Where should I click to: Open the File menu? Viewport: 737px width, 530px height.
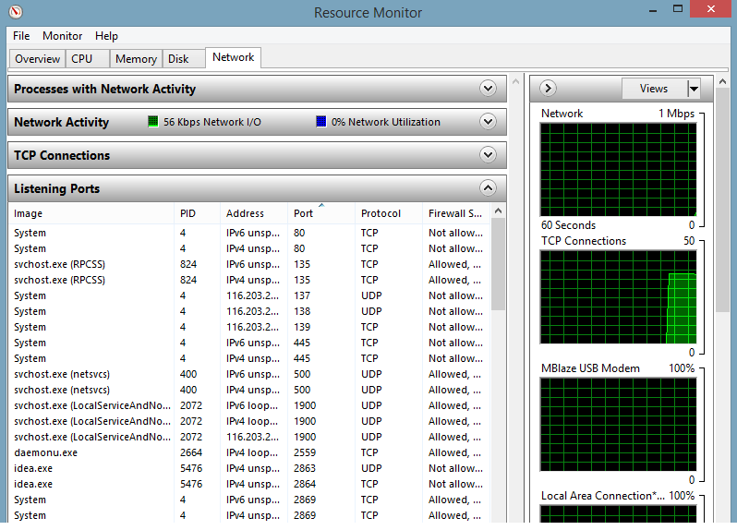21,36
